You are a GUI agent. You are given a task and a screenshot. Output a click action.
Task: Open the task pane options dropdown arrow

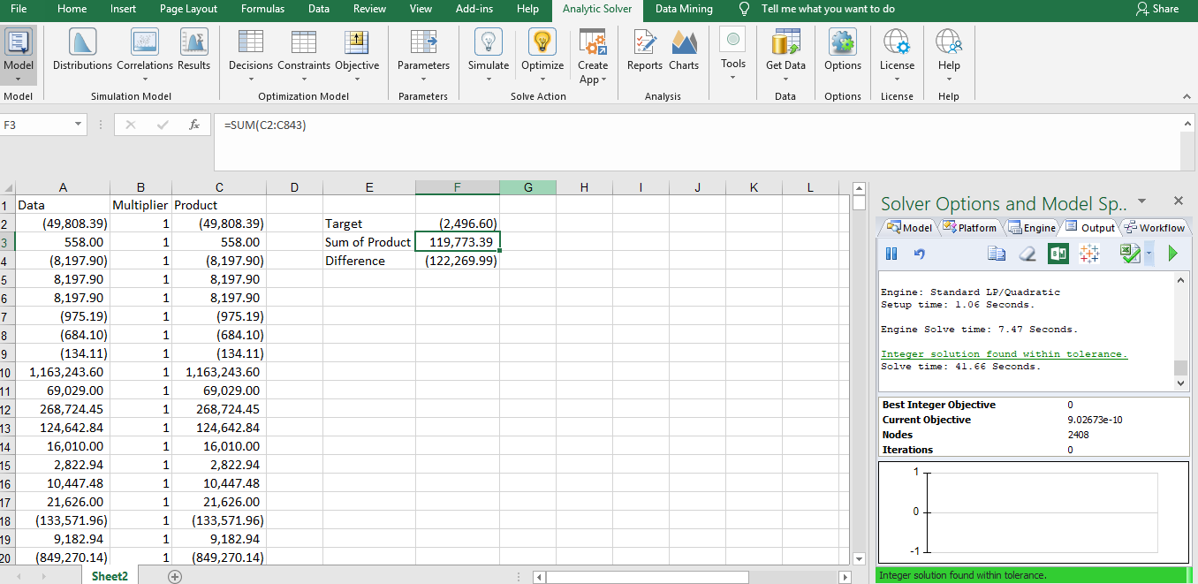[x=1141, y=201]
